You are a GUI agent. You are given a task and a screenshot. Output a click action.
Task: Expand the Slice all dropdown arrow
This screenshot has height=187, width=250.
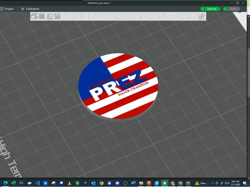point(202,9)
